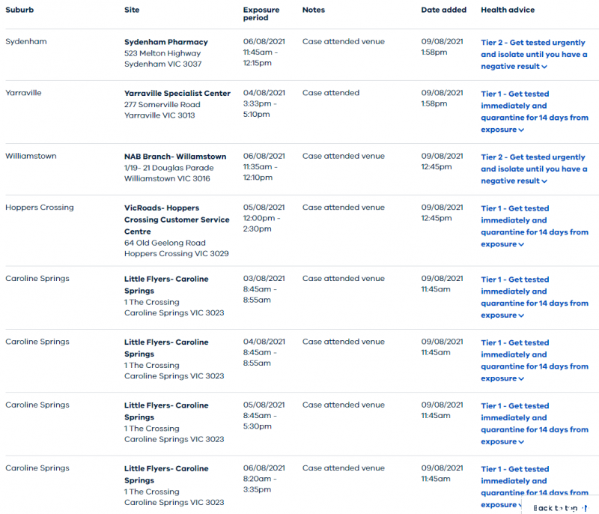Click the Back to top arrow icon
This screenshot has height=514, width=599.
[x=586, y=508]
